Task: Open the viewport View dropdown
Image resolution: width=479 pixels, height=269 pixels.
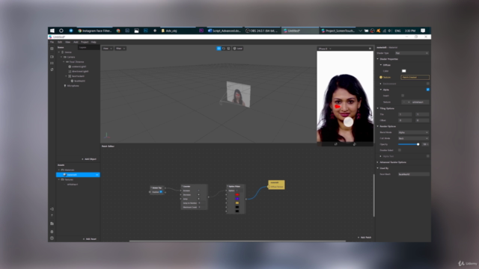Action: coord(108,49)
